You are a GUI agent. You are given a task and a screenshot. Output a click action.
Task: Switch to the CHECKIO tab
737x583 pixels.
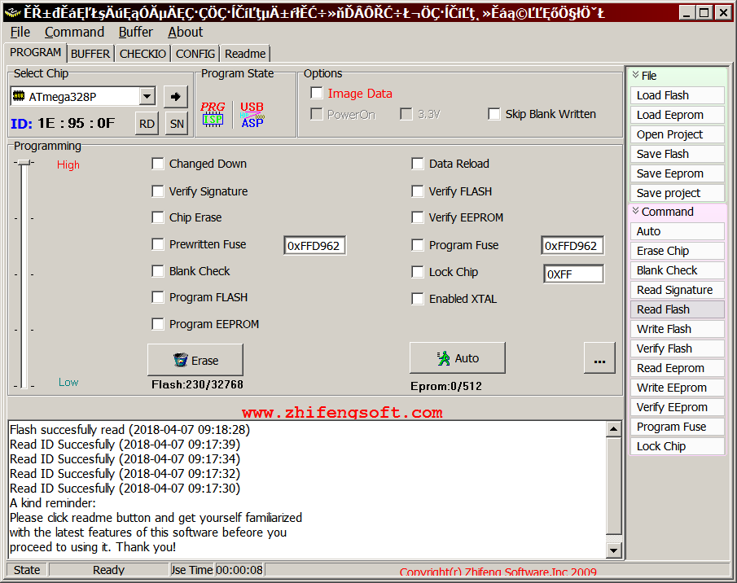pos(143,54)
